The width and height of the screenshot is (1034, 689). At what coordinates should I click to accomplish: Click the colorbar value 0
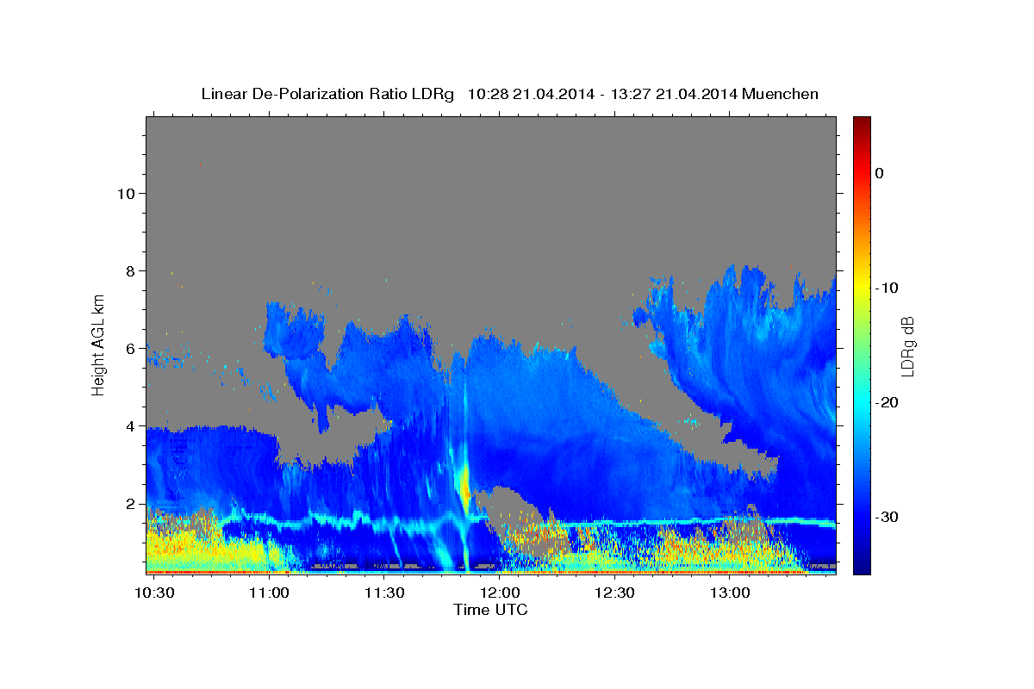880,173
